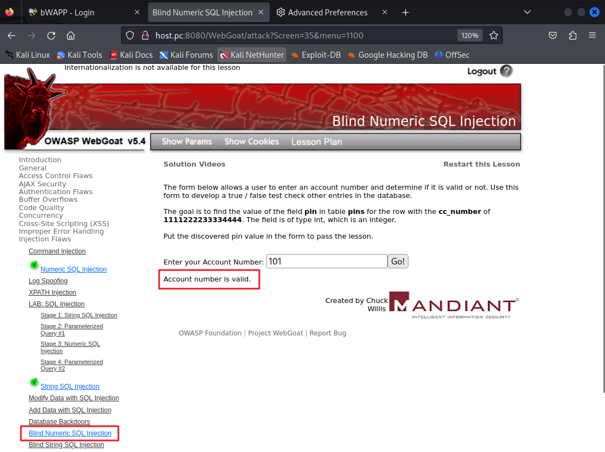Open the Kali Forums bookmark

[187, 55]
